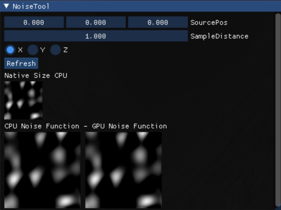Click the large CPU noise preview image
This screenshot has height=210, width=281.
[x=42, y=170]
